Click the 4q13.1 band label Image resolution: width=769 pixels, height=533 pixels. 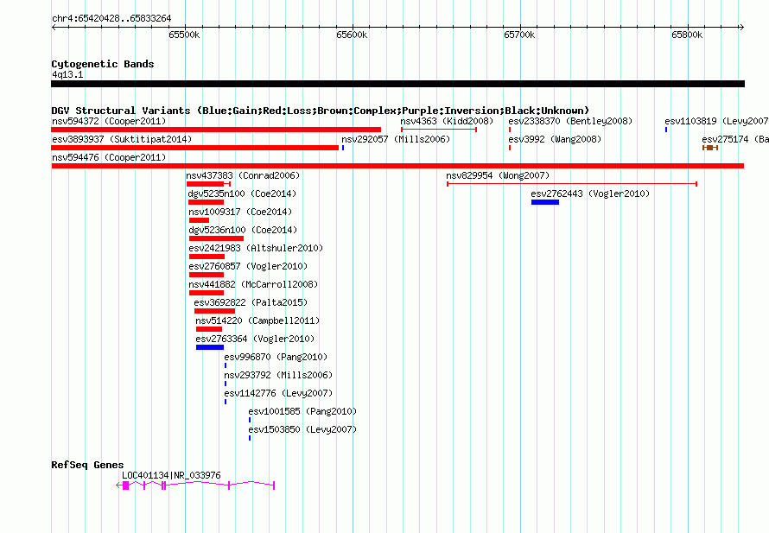tap(67, 74)
